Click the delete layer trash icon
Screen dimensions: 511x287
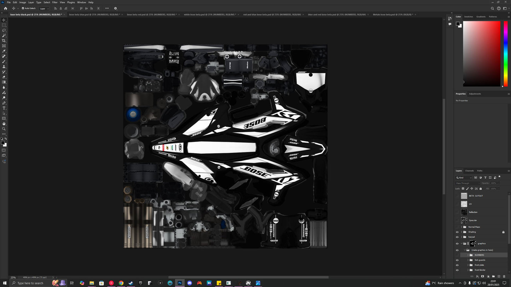point(504,276)
